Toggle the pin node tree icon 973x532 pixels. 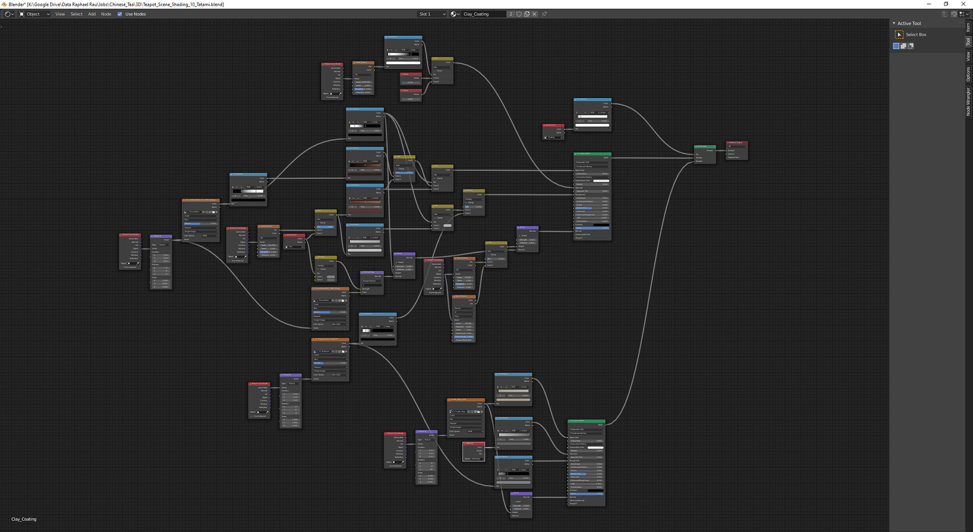point(544,14)
